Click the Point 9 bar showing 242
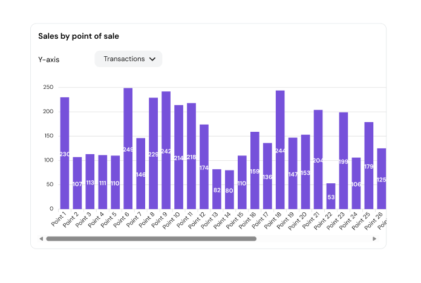The image size is (421, 283). [166, 150]
